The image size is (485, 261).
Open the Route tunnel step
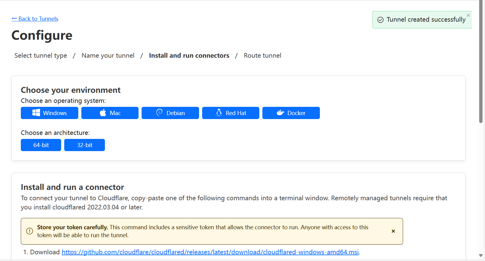262,56
